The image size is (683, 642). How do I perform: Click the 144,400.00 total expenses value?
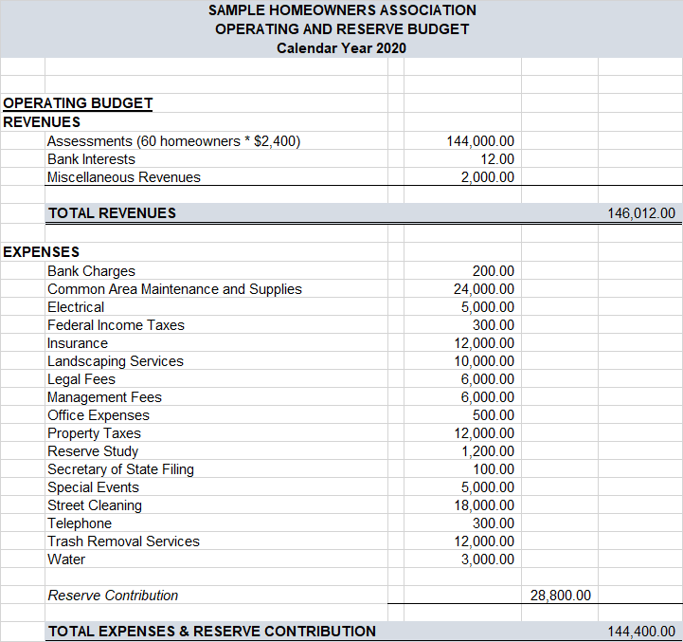[x=641, y=632]
